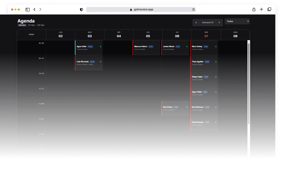Click the Fijo badge on Agus Vidal
The height and width of the screenshot is (186, 282).
pyautogui.click(x=90, y=46)
